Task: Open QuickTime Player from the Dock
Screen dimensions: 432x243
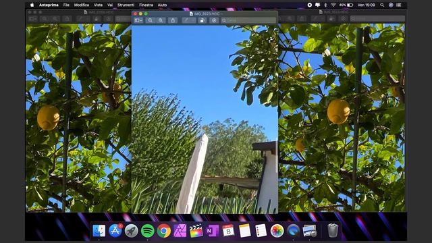Action: (x=293, y=231)
